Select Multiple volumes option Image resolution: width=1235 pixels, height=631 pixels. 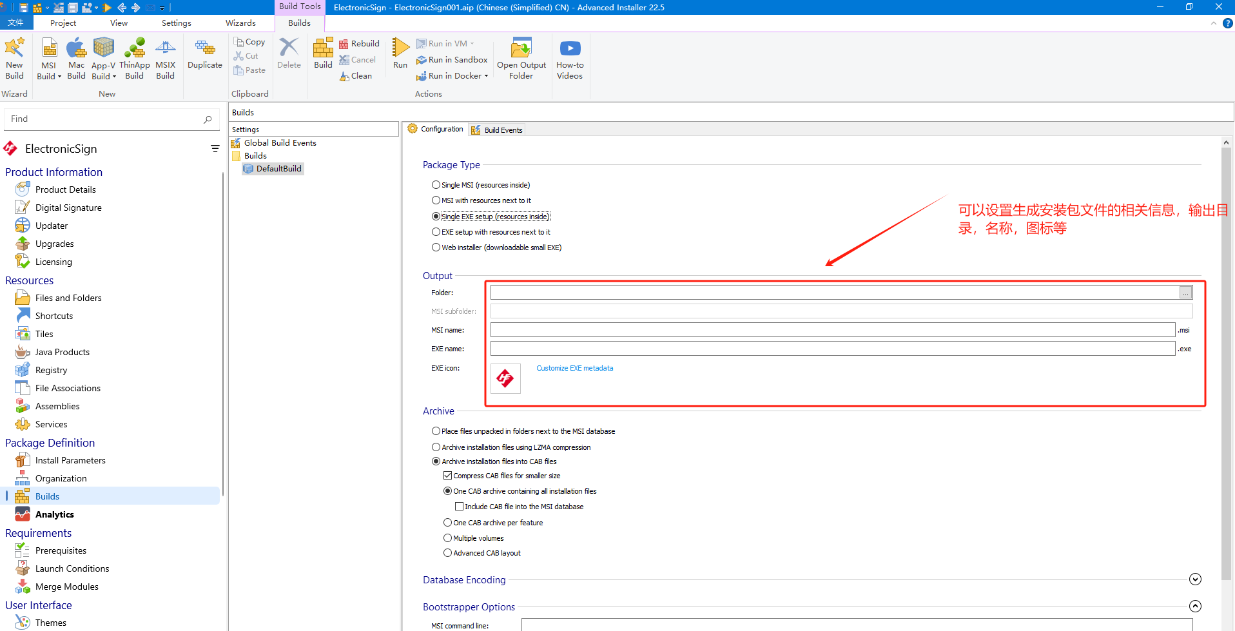pos(474,538)
